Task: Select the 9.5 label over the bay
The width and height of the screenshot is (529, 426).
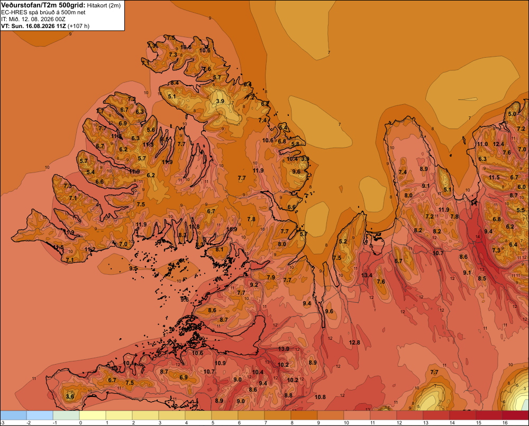Action: [133, 268]
